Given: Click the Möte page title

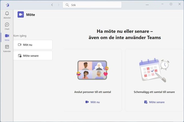Looking at the screenshot, I should point(31,15).
